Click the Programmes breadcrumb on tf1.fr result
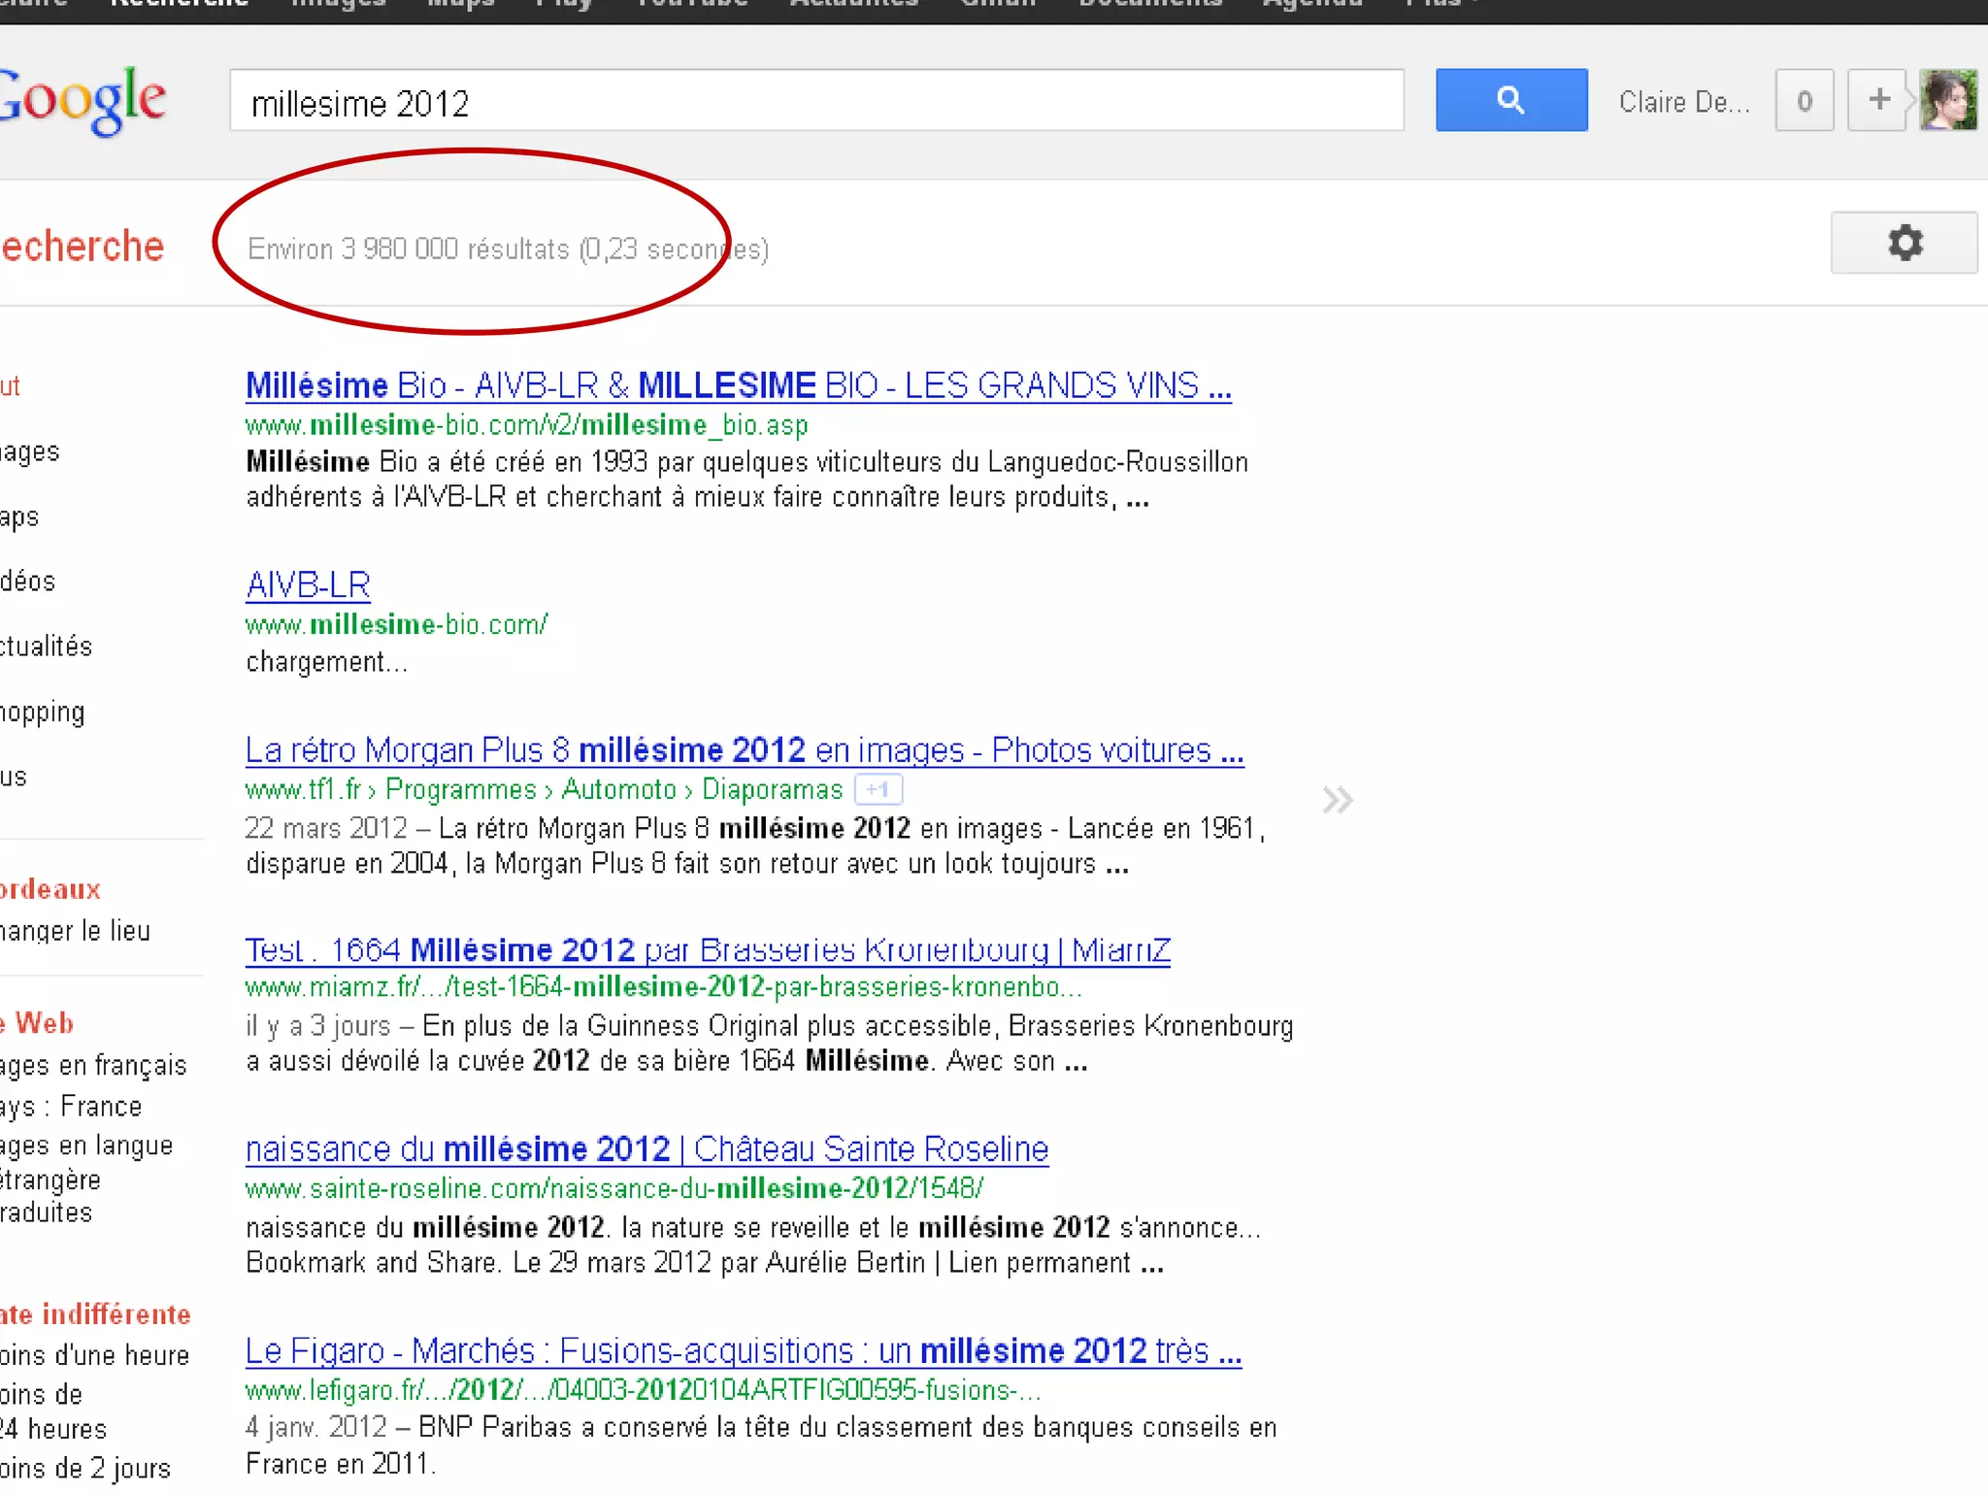1988x1494 pixels. 460,789
